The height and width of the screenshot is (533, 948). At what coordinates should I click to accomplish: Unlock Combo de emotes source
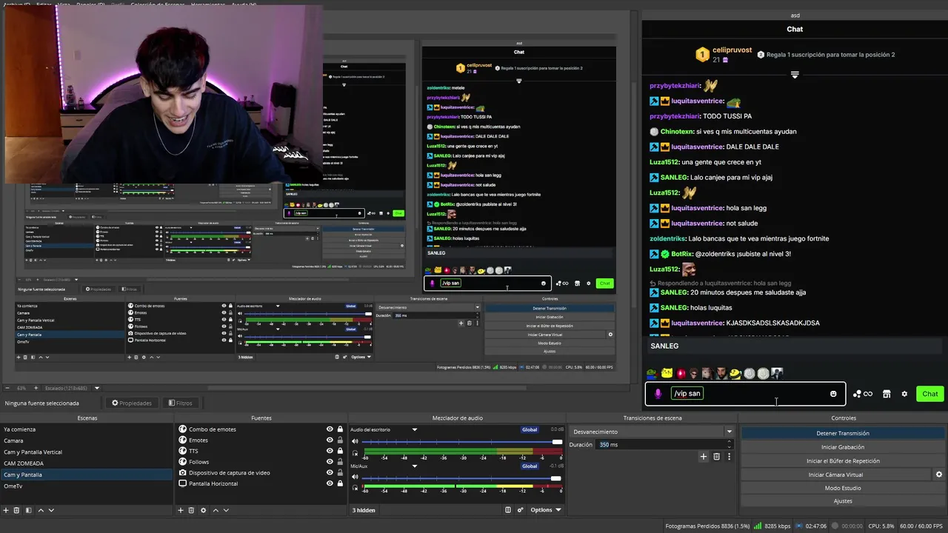340,429
